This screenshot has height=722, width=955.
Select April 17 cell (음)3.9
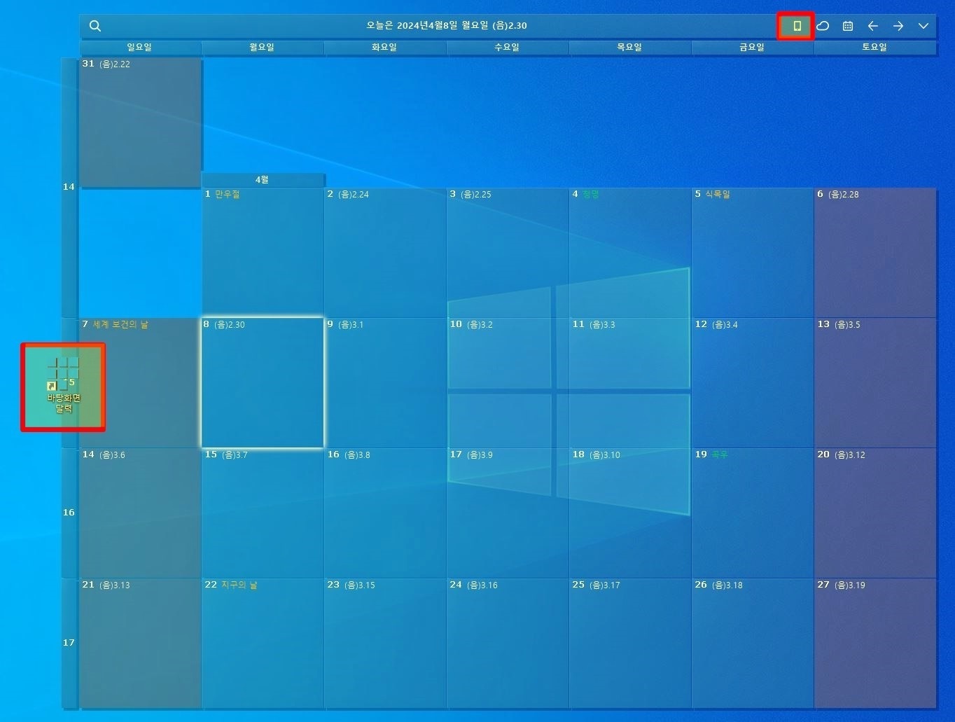pyautogui.click(x=508, y=513)
